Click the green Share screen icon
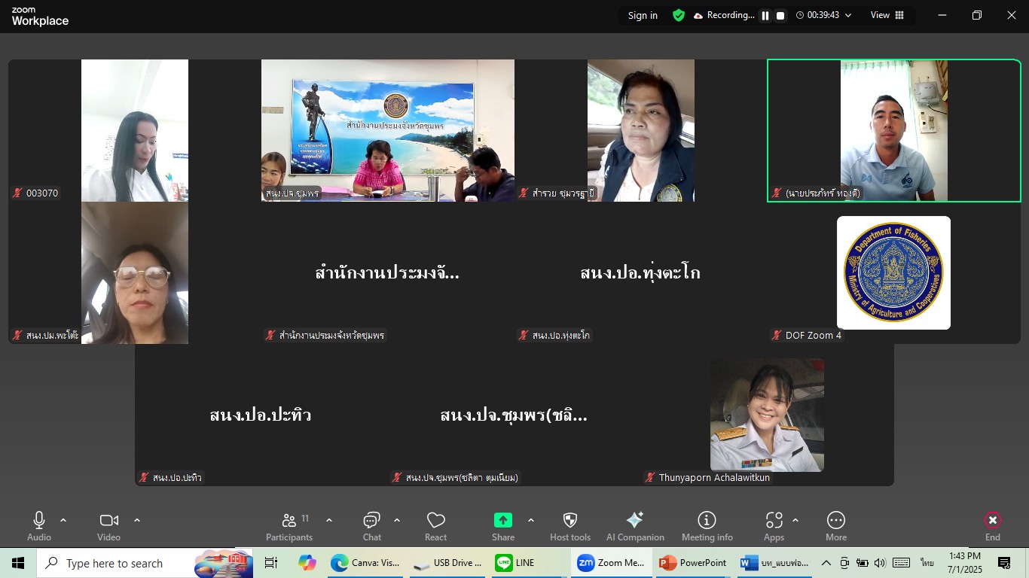Screen dimensions: 1029x578 (x=502, y=520)
